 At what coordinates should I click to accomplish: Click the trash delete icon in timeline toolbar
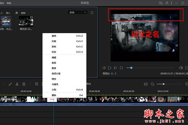24,84
